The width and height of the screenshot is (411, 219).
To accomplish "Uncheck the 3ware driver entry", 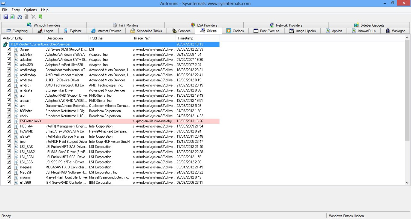I will click(9, 49).
